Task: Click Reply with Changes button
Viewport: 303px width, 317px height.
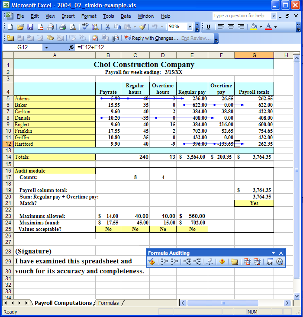Action: (151, 38)
